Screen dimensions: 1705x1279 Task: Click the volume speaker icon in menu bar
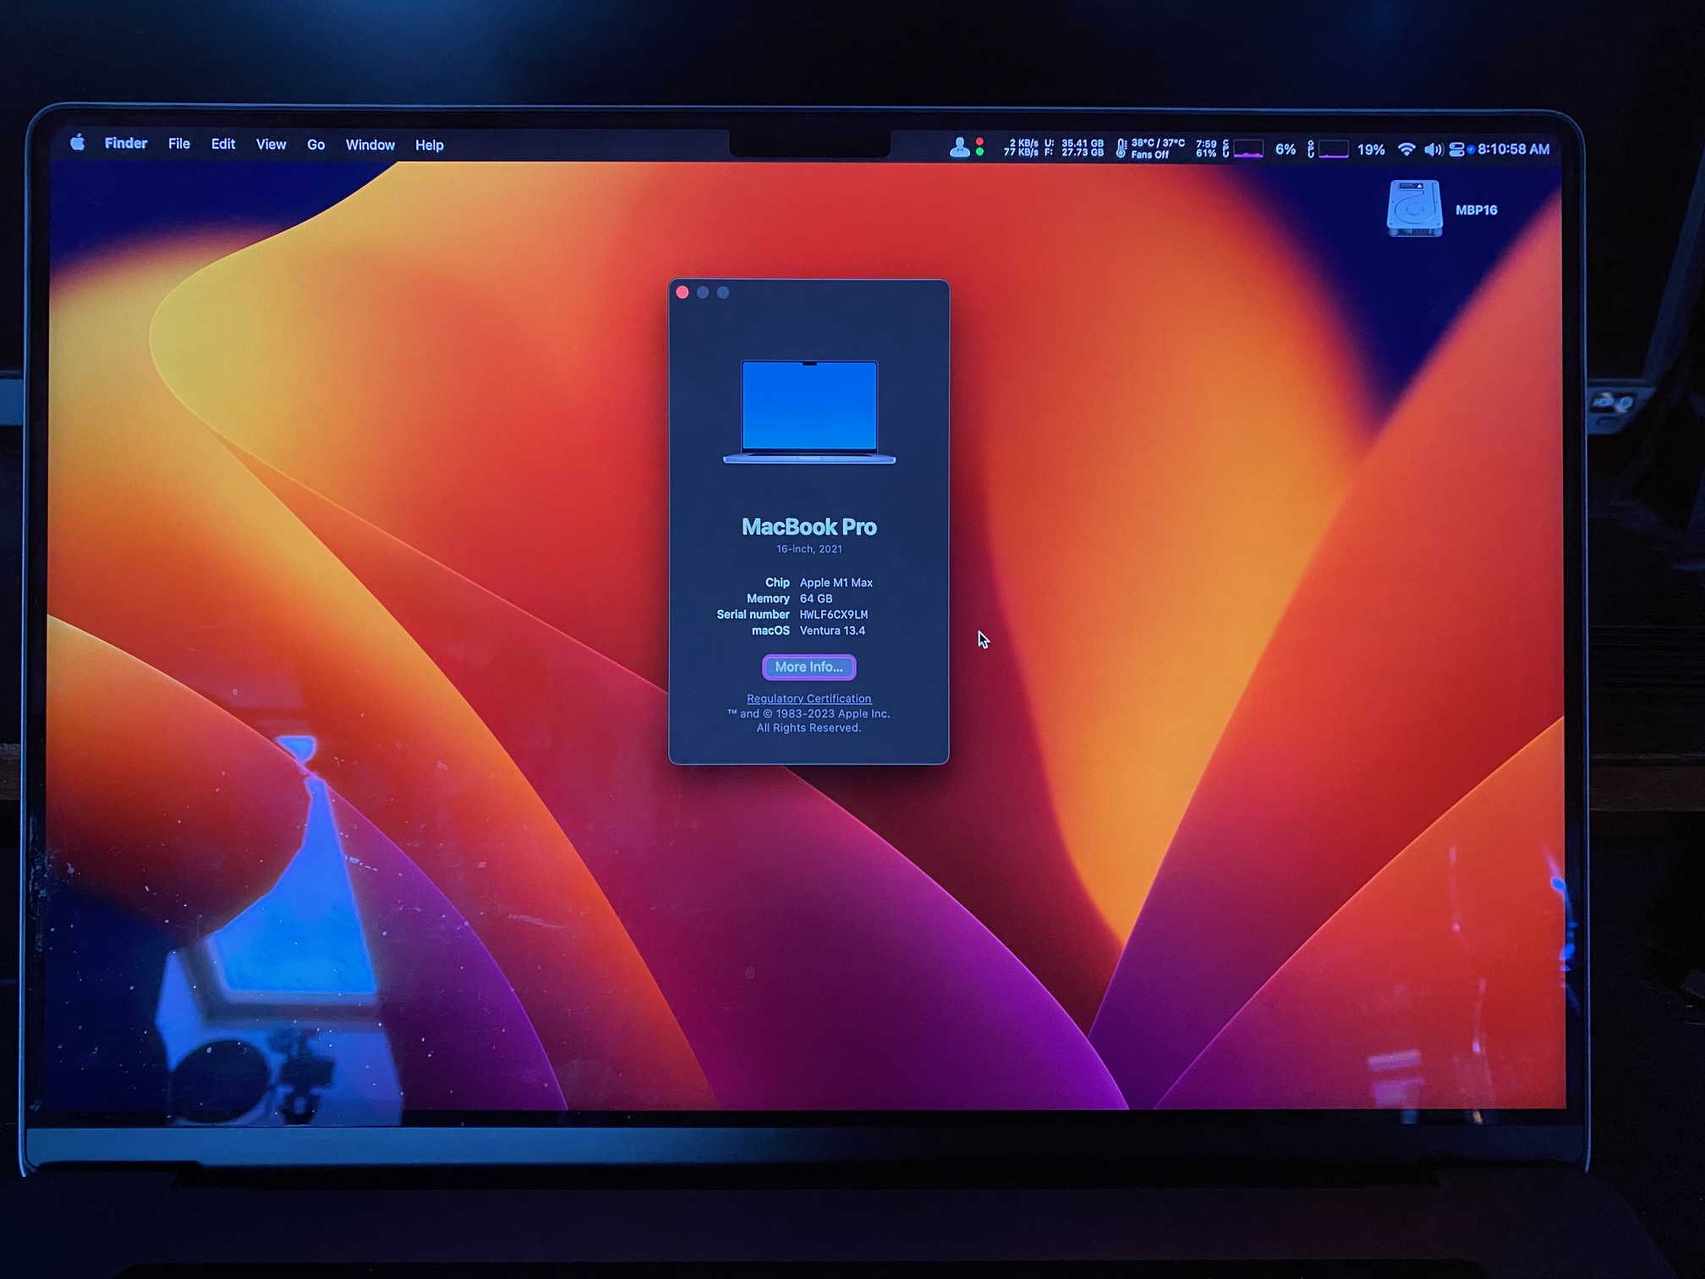pos(1432,150)
